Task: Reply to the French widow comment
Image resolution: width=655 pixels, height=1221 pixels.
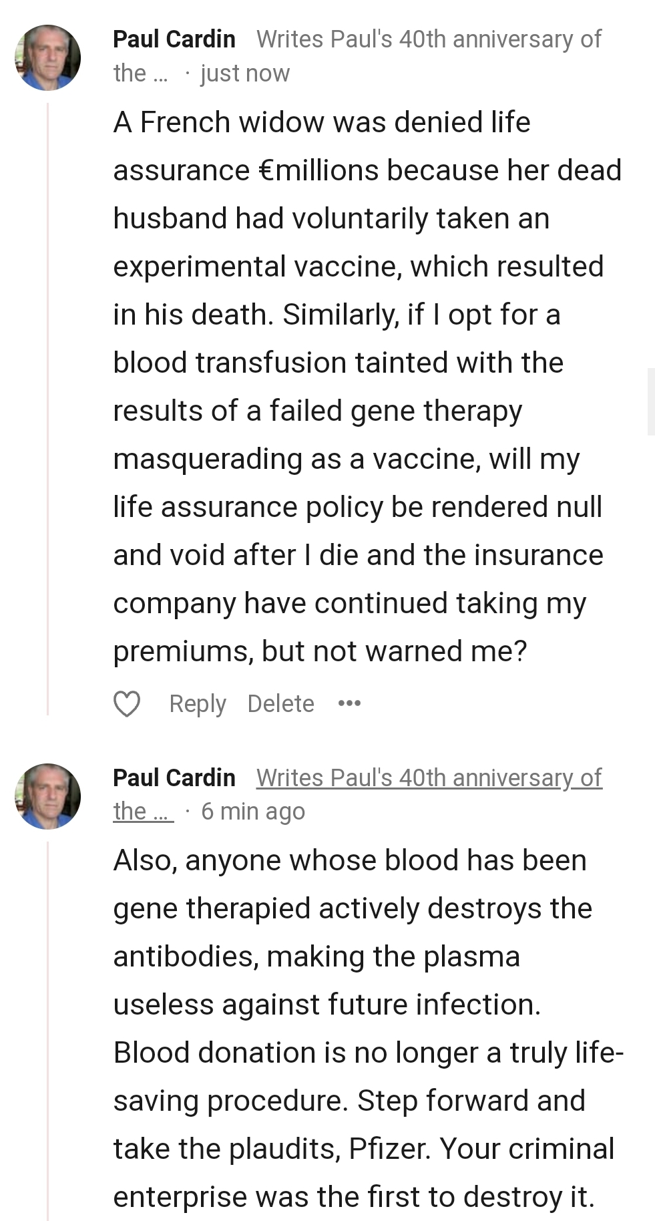Action: coord(198,703)
